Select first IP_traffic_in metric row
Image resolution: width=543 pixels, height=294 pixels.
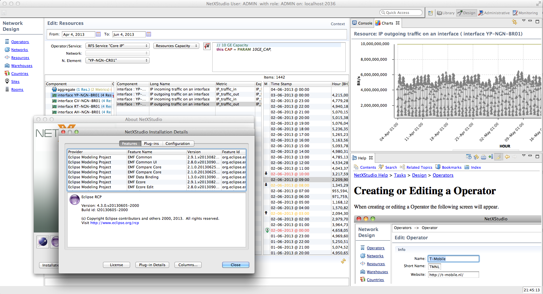189,89
